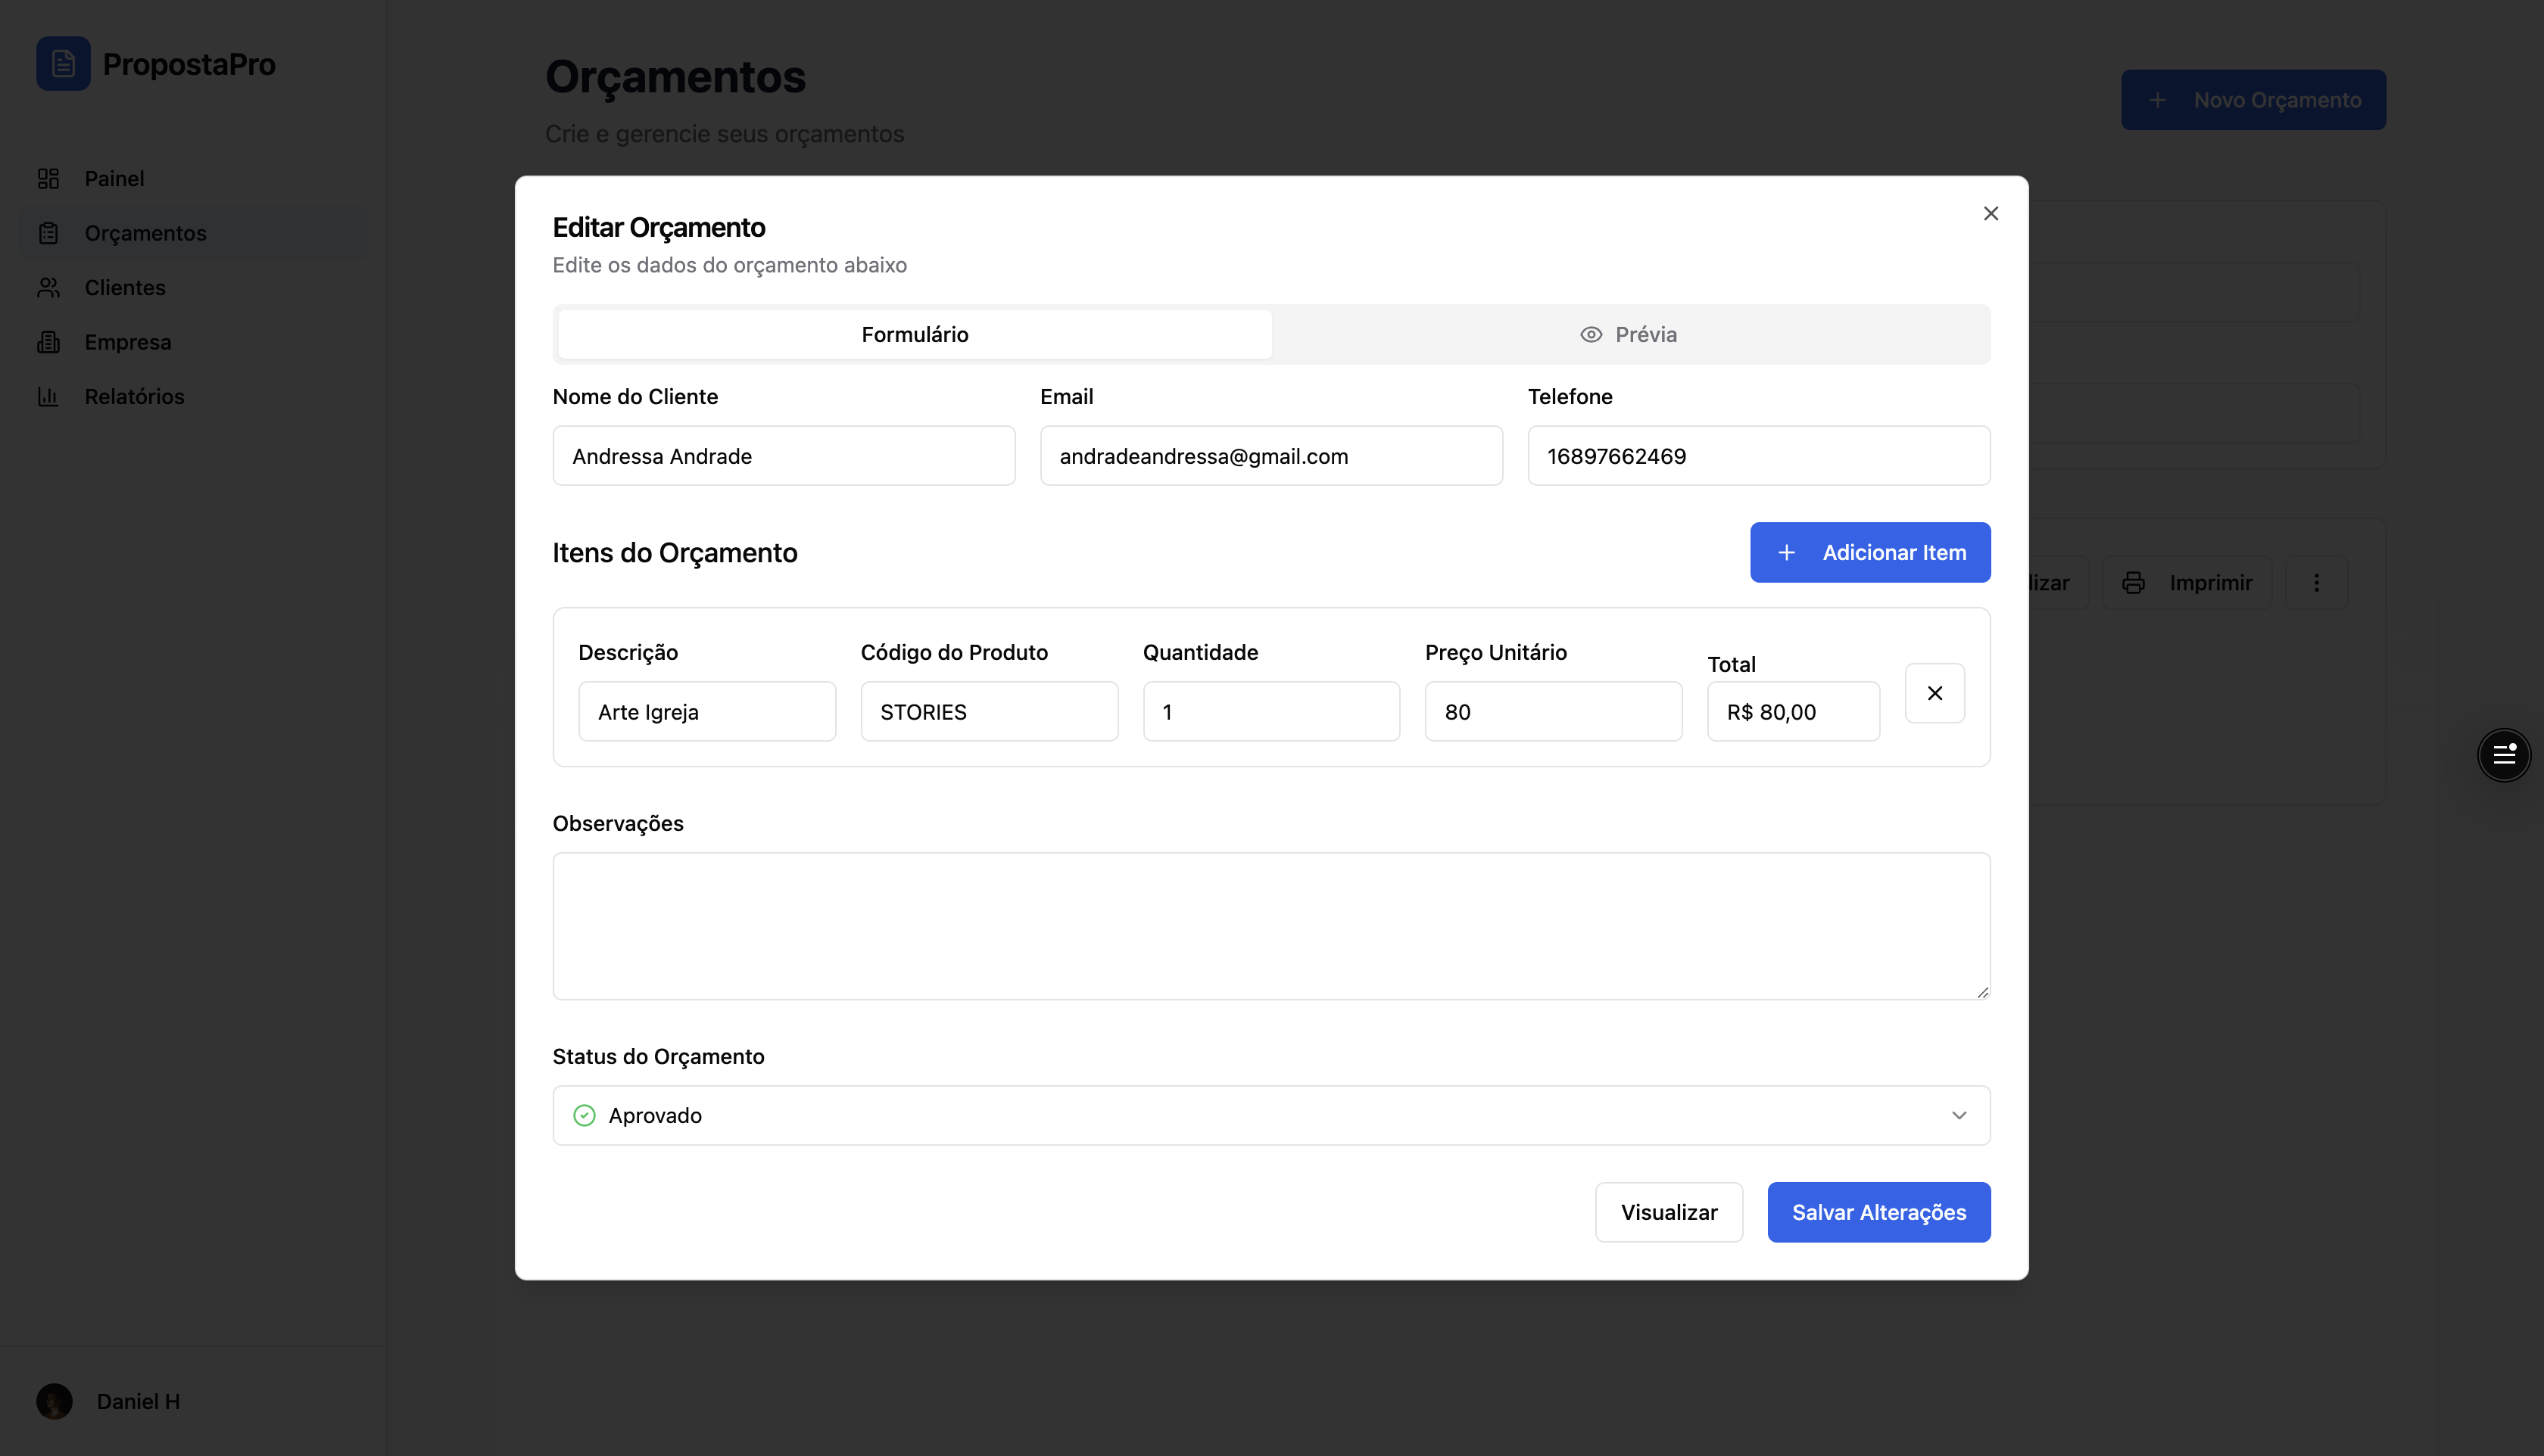Select Orçamentos in the sidebar
The image size is (2544, 1456).
[x=192, y=233]
